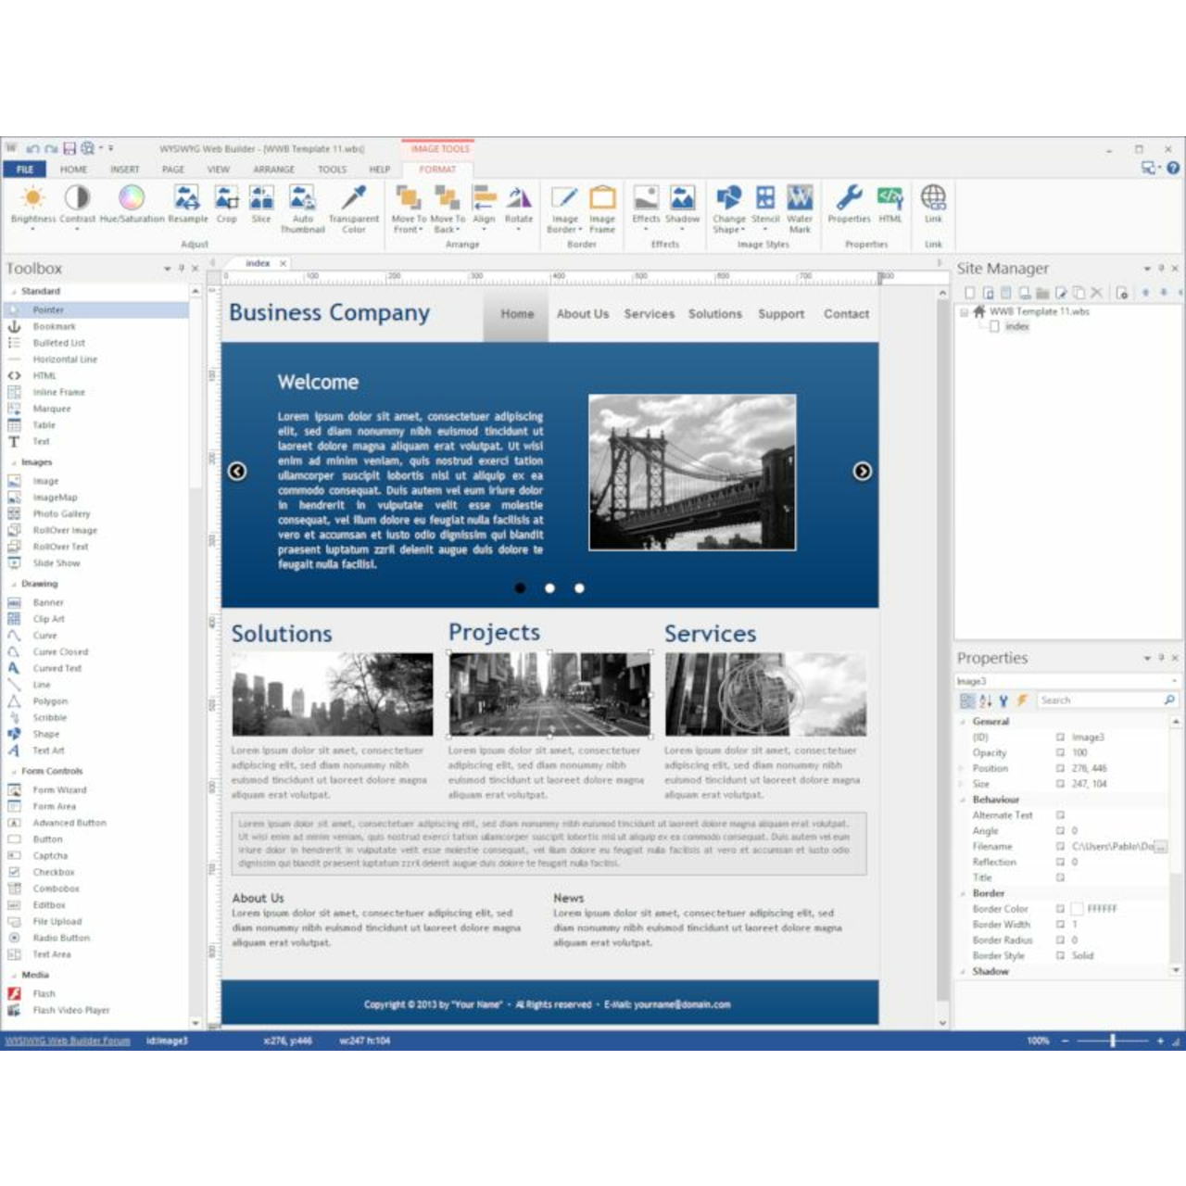The image size is (1186, 1186).
Task: Click the WYSIWYG Web Builder Forum link
Action: coord(68,1041)
